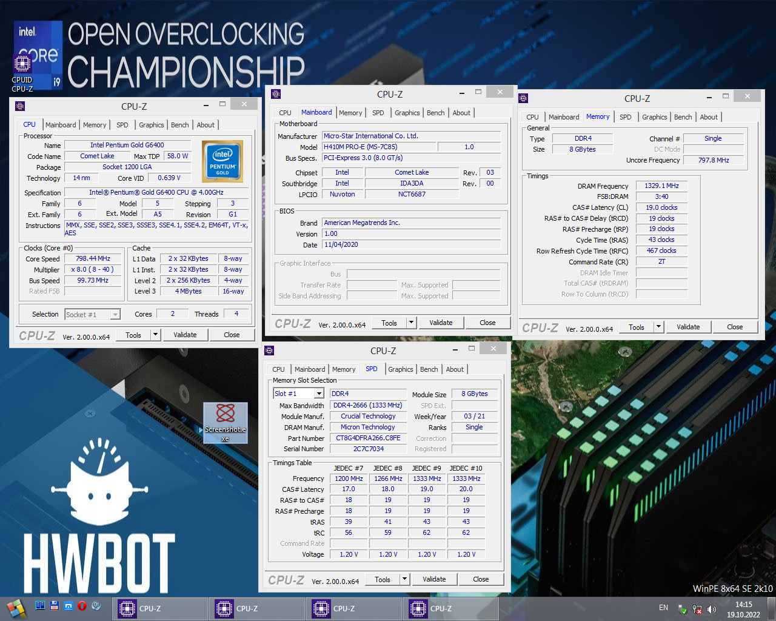The width and height of the screenshot is (776, 621).
Task: Click the CAS# Latency 19.0 clocks value
Action: point(661,207)
